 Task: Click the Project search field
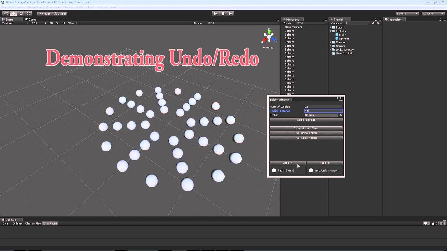[x=357, y=23]
